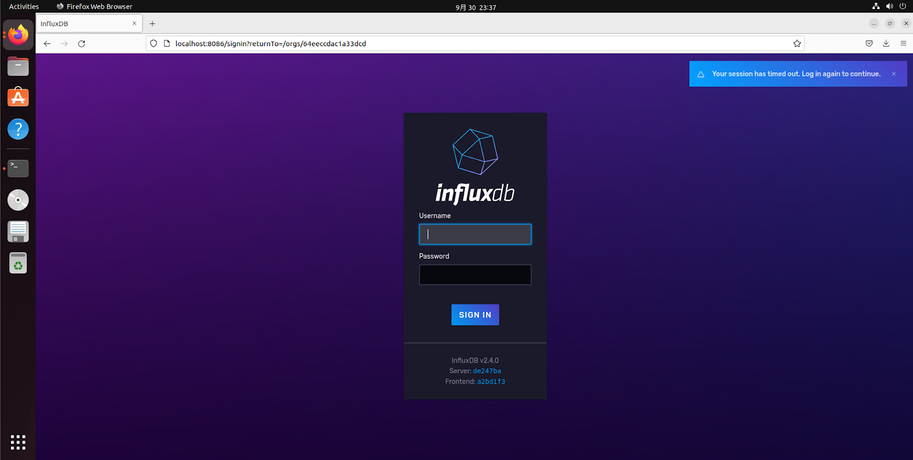This screenshot has height=460, width=913.
Task: Open the Trash in the dock
Action: (18, 263)
